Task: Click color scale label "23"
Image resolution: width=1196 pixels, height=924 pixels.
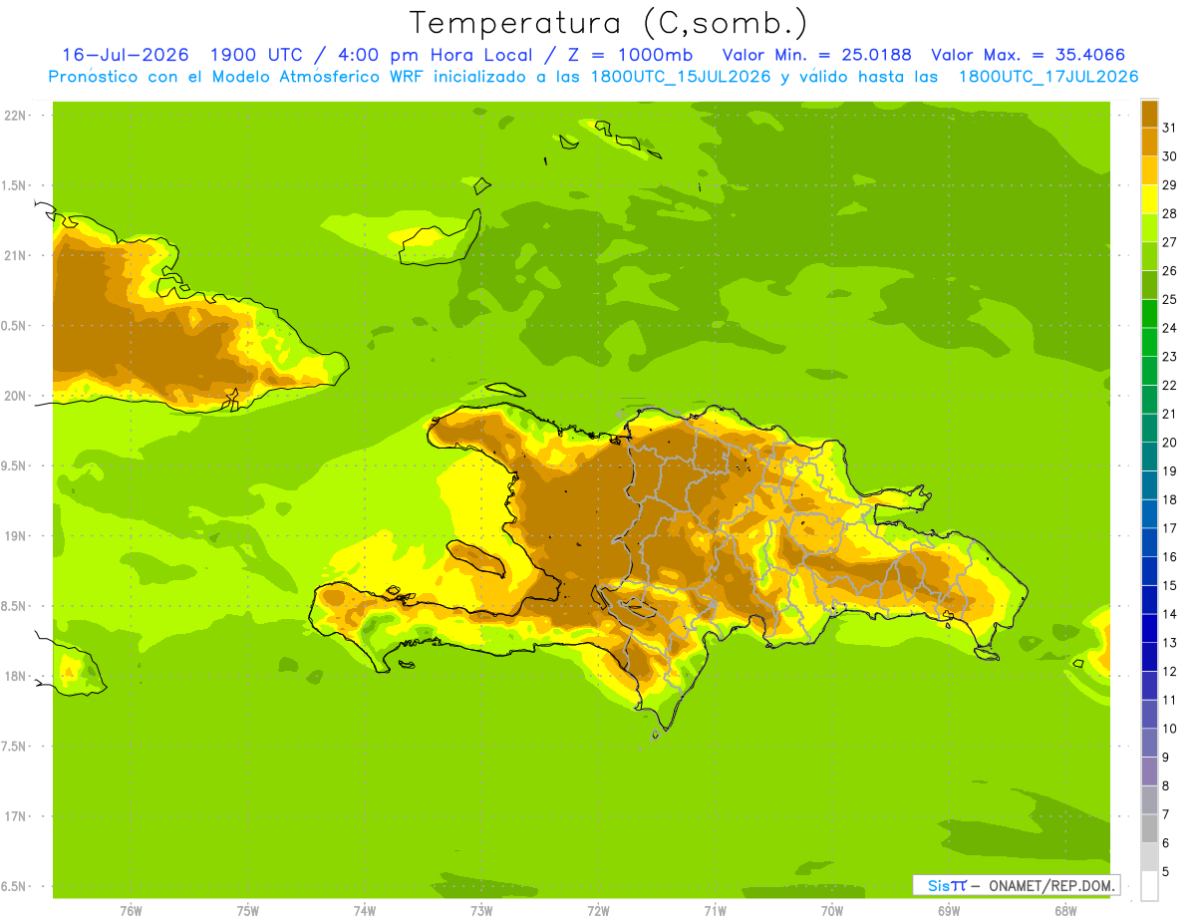Action: point(1170,357)
